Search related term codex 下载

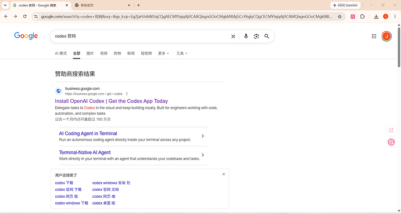64,183
